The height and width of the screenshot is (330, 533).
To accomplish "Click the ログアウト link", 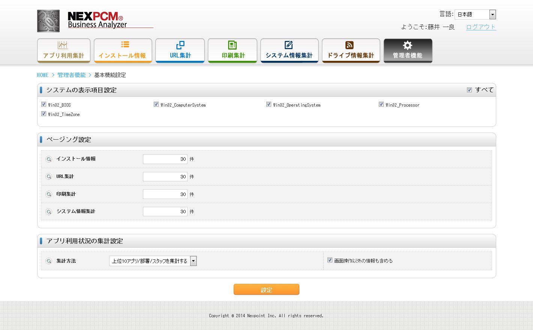I will point(481,27).
